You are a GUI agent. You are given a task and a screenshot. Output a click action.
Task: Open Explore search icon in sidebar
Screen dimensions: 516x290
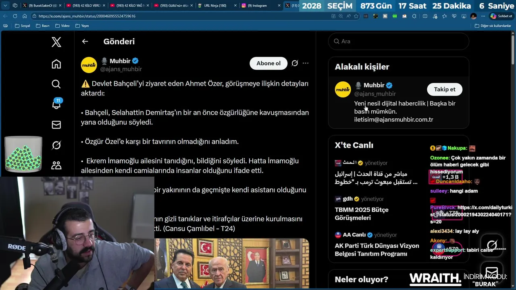[56, 84]
